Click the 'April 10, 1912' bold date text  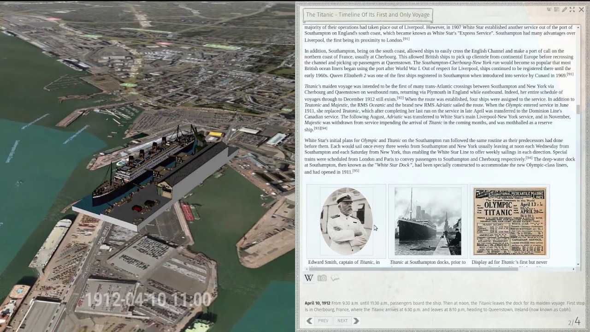(317, 303)
